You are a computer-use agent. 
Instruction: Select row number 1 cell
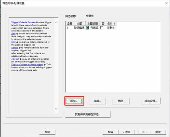pos(69,28)
